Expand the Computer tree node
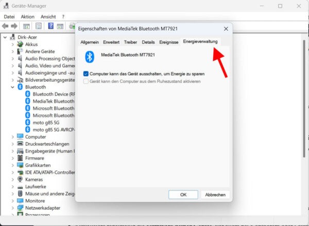 point(12,137)
